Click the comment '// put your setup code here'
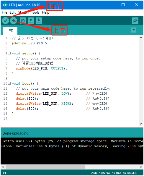Screen dimensions: 144x176 (x=58, y=58)
